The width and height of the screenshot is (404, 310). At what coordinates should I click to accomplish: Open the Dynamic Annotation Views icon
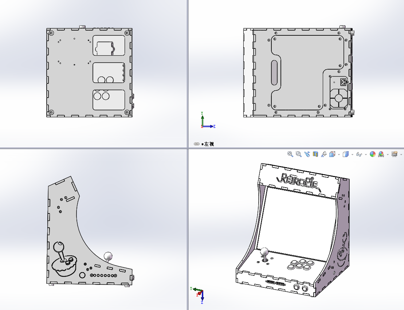coord(324,154)
